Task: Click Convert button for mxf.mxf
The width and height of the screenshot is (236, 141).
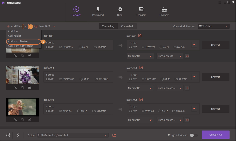Action: coord(215,45)
